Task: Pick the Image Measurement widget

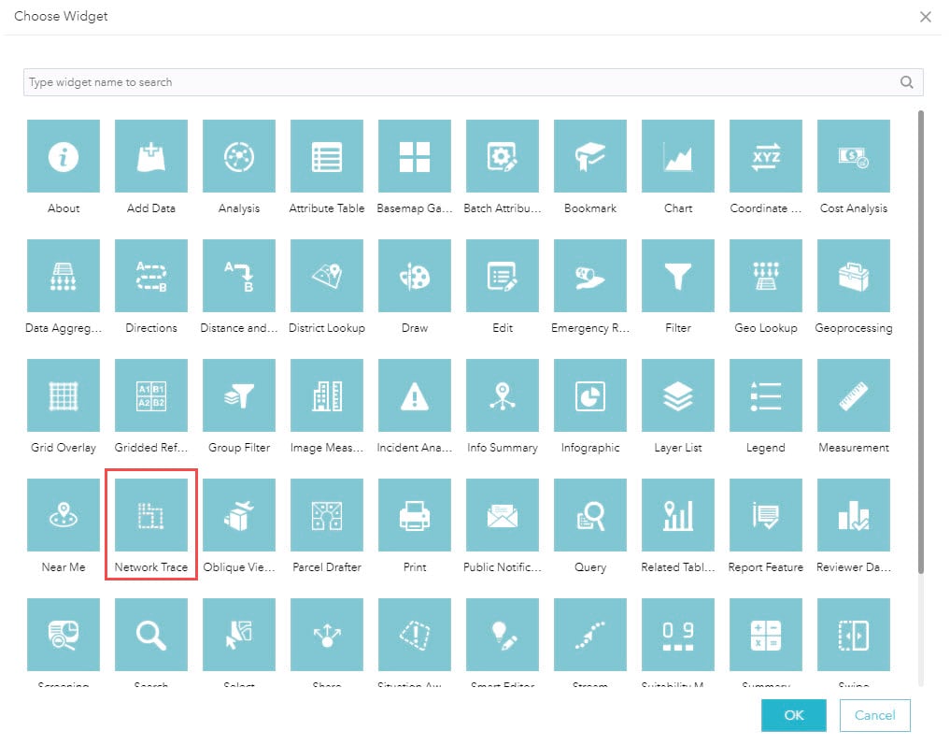Action: tap(327, 395)
